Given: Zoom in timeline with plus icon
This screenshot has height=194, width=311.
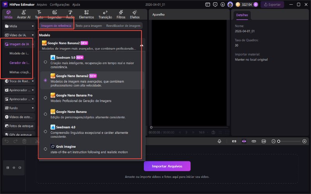Looking at the screenshot, I should pos(304,141).
